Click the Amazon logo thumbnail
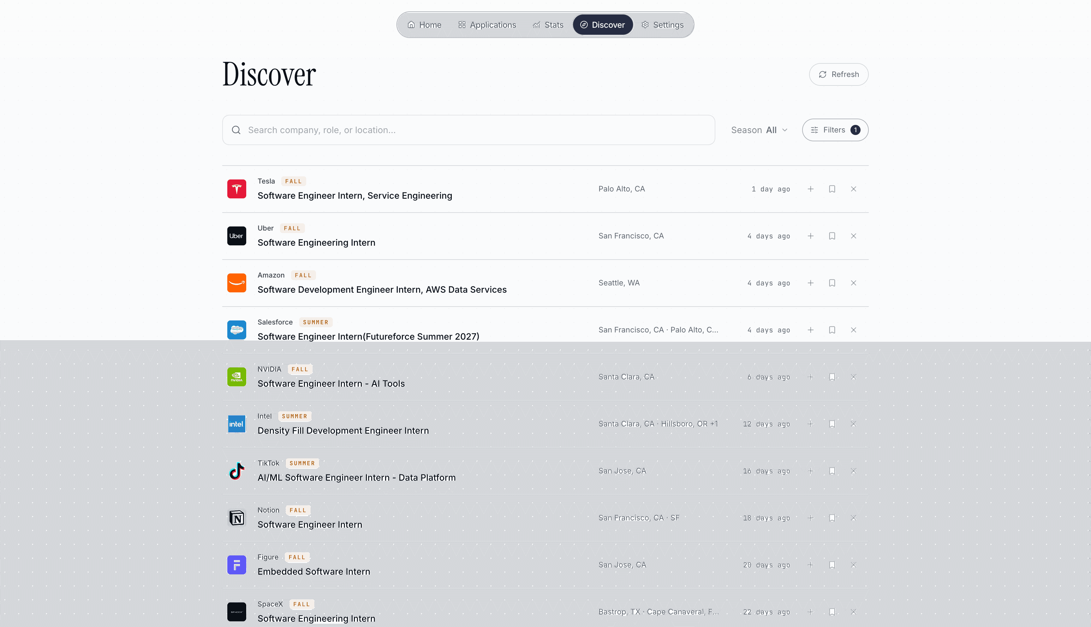This screenshot has height=627, width=1091. (236, 283)
